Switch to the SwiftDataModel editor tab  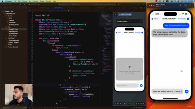point(99,8)
